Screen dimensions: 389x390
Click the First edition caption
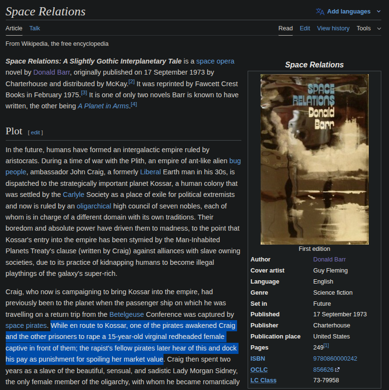(314, 249)
